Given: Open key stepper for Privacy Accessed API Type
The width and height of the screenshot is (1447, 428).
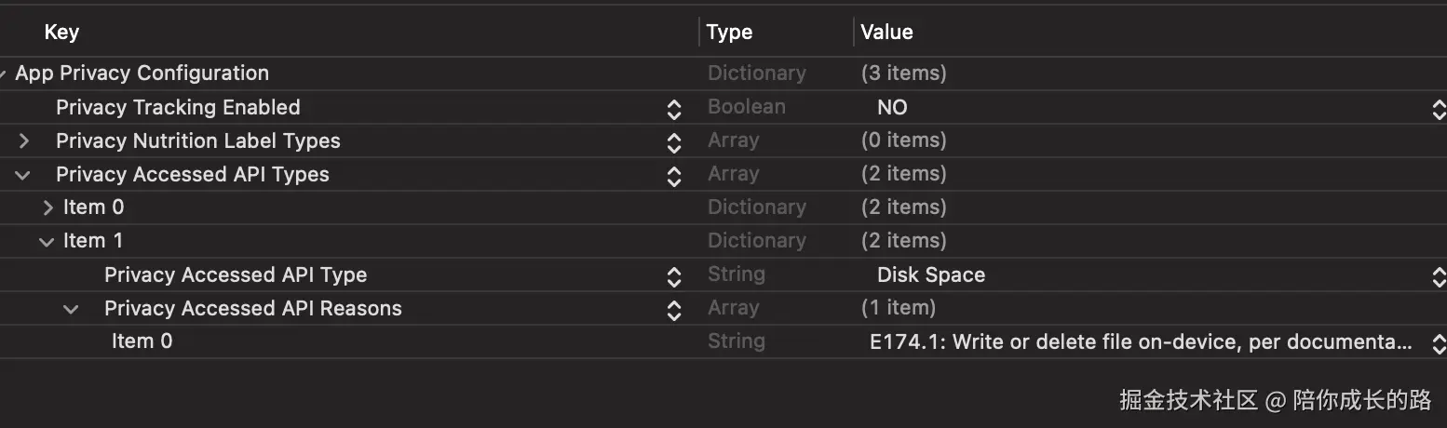Looking at the screenshot, I should pos(674,276).
